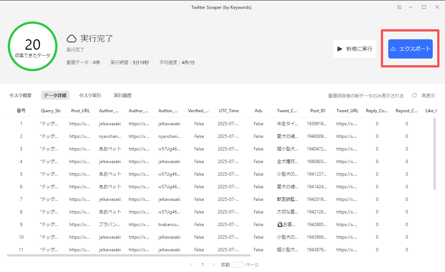Click the previous page arrow
445x272 pixels.
[x=191, y=265]
